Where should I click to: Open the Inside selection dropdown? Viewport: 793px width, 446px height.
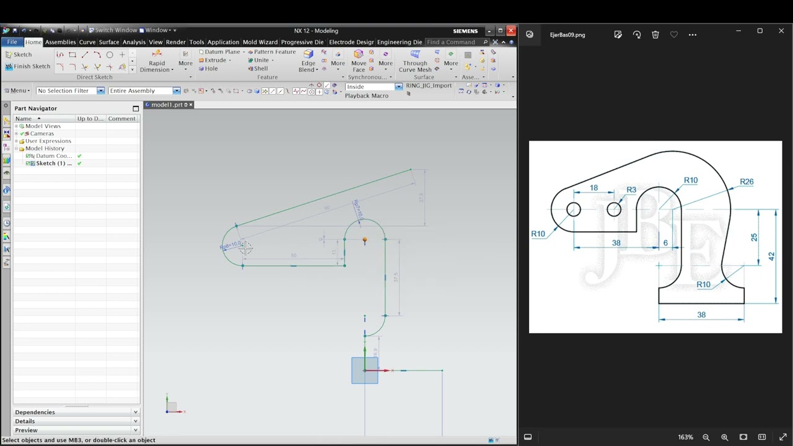point(398,87)
